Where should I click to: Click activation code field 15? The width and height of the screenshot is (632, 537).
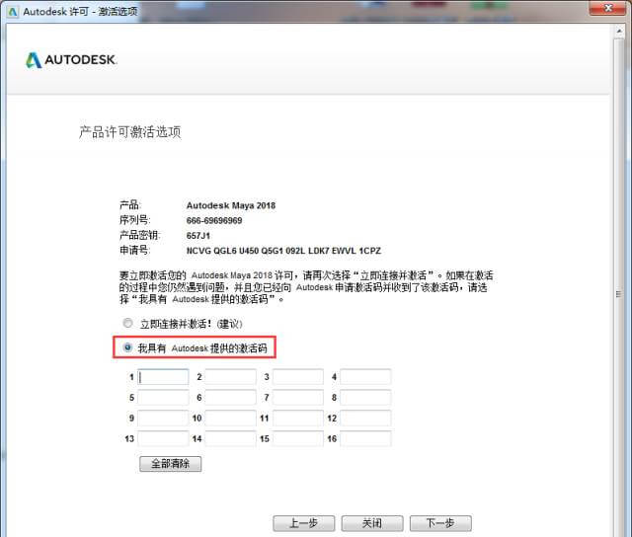(x=298, y=438)
